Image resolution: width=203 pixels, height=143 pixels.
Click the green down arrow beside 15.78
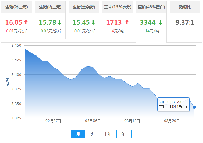(x=60, y=23)
